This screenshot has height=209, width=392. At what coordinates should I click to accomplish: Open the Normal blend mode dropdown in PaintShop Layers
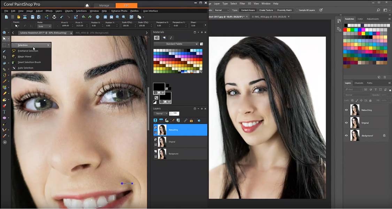pos(161,113)
